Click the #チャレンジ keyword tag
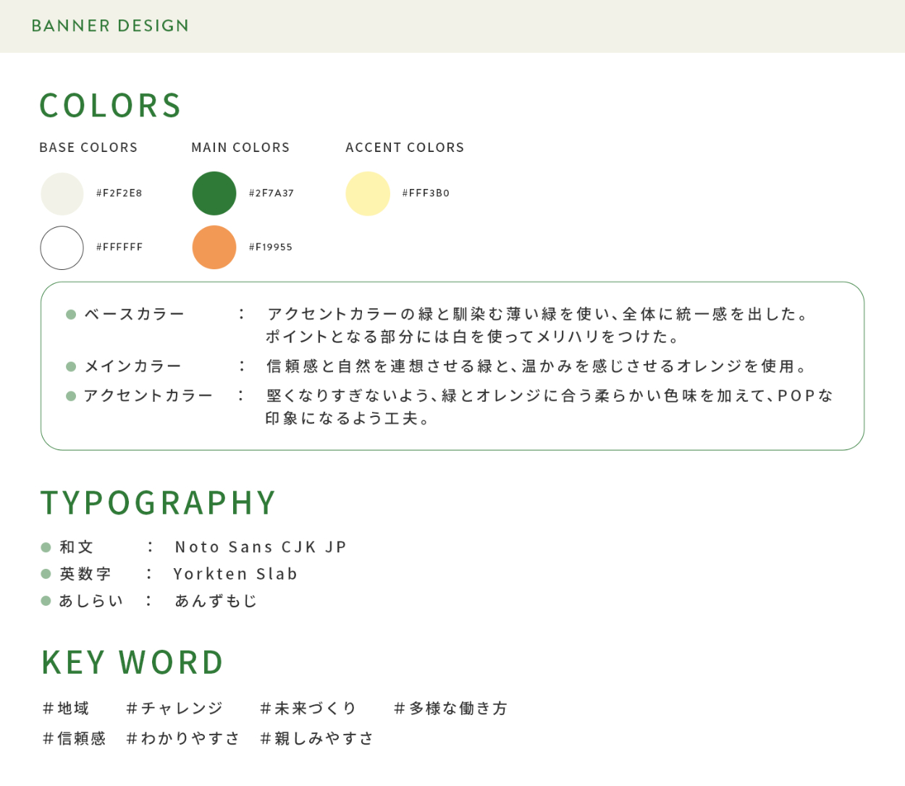 click(x=174, y=709)
